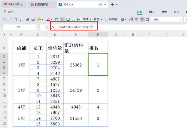
Task: Switch to the WPS Office home tab
Action: point(14,5)
